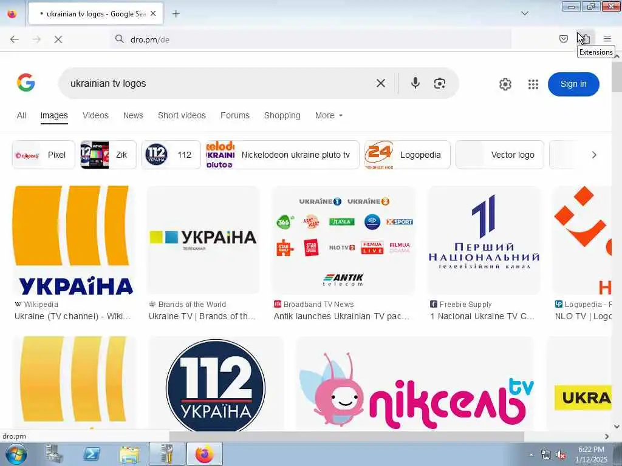Screen dimensions: 622x466
Task: Open 1 Nacional Ukraine TV link
Action: [x=482, y=316]
